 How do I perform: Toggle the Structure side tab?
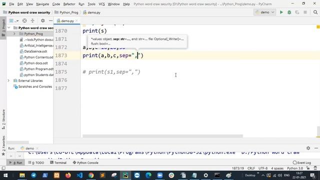3,119
